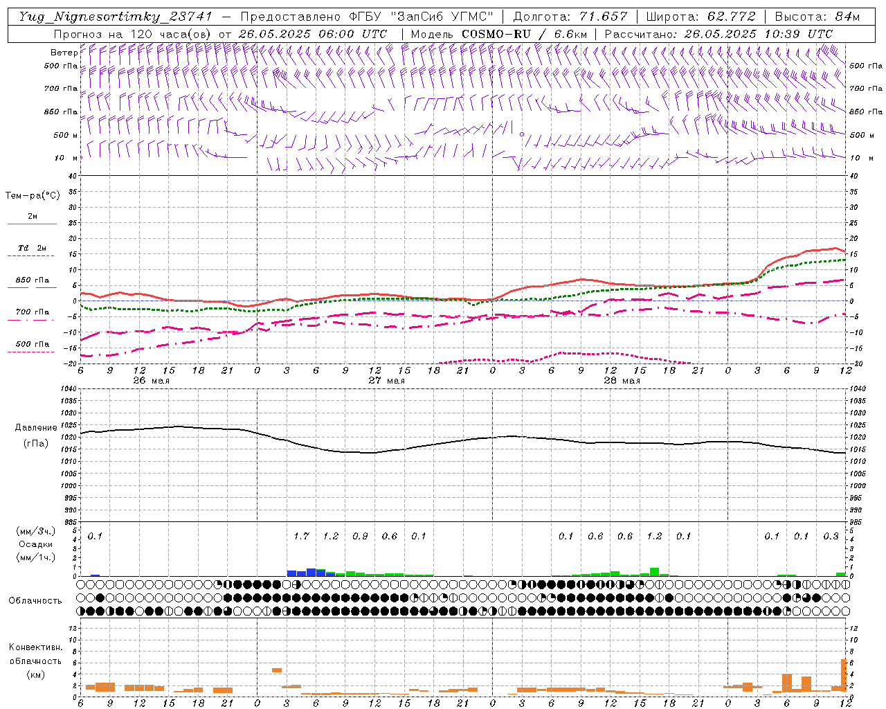Image resolution: width=886 pixels, height=709 pixels.
Task: Click the Широта: 62.772 value
Action: [x=700, y=17]
